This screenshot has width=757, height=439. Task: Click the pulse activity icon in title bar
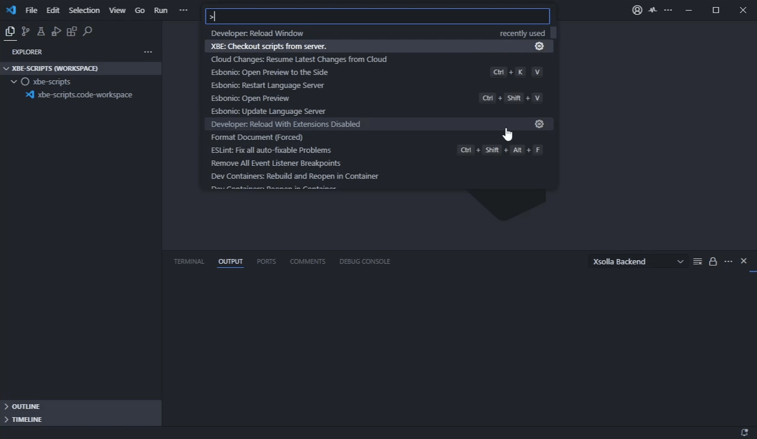(x=652, y=10)
